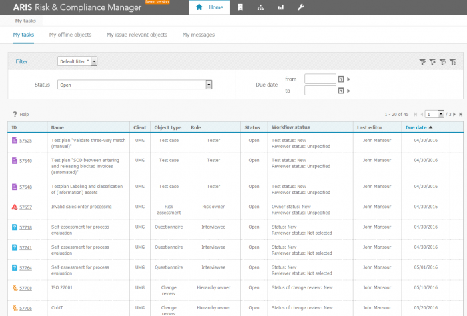Click the Due date to input field
Viewport: 467px width, 316px height.
pyautogui.click(x=320, y=91)
